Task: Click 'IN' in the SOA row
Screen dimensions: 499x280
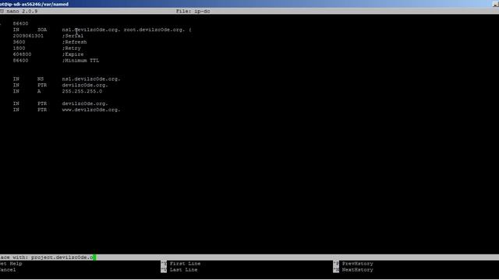Action: (x=16, y=30)
